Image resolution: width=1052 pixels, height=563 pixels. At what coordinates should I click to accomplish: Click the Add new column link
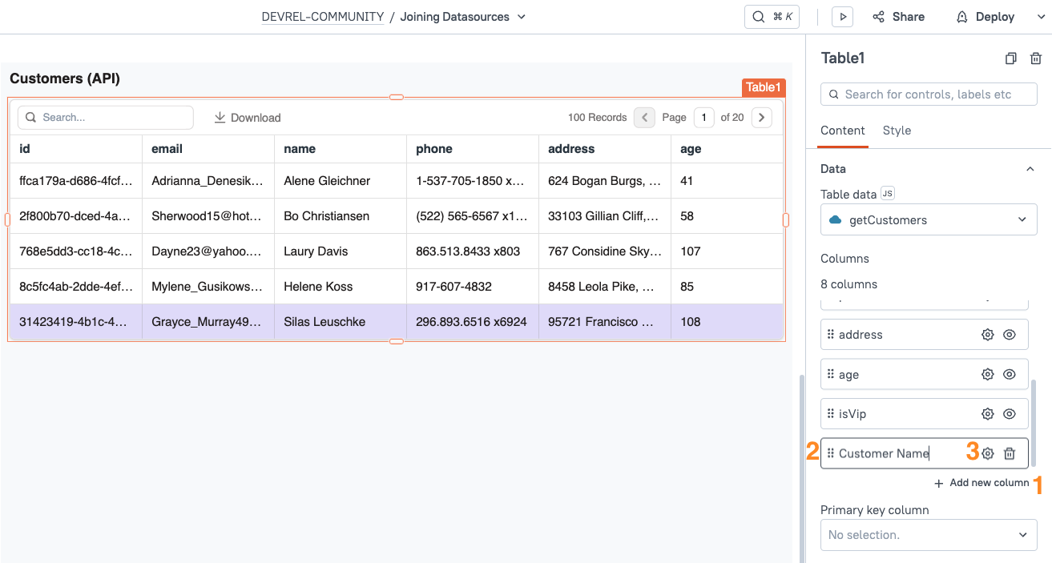pyautogui.click(x=981, y=482)
